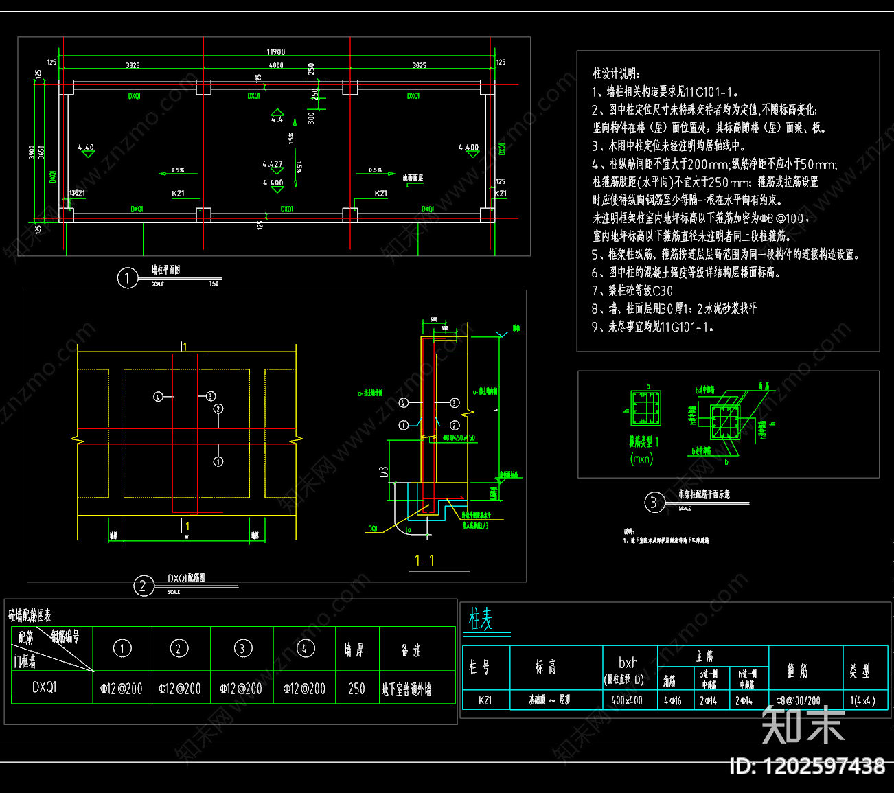Viewport: 894px width, 793px height.
Task: Select the L/3 label in section
Action: click(x=383, y=472)
